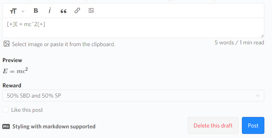
Task: Insert a blockquote using the quote icon
Action: coord(63,11)
